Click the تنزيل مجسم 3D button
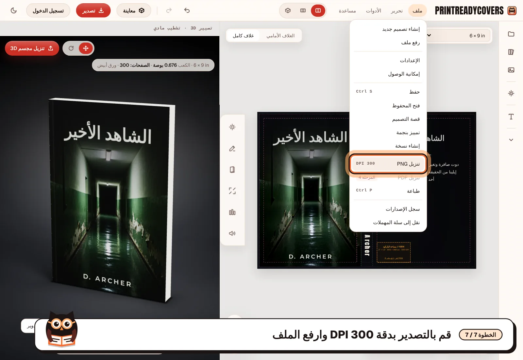The image size is (523, 360). (x=32, y=48)
